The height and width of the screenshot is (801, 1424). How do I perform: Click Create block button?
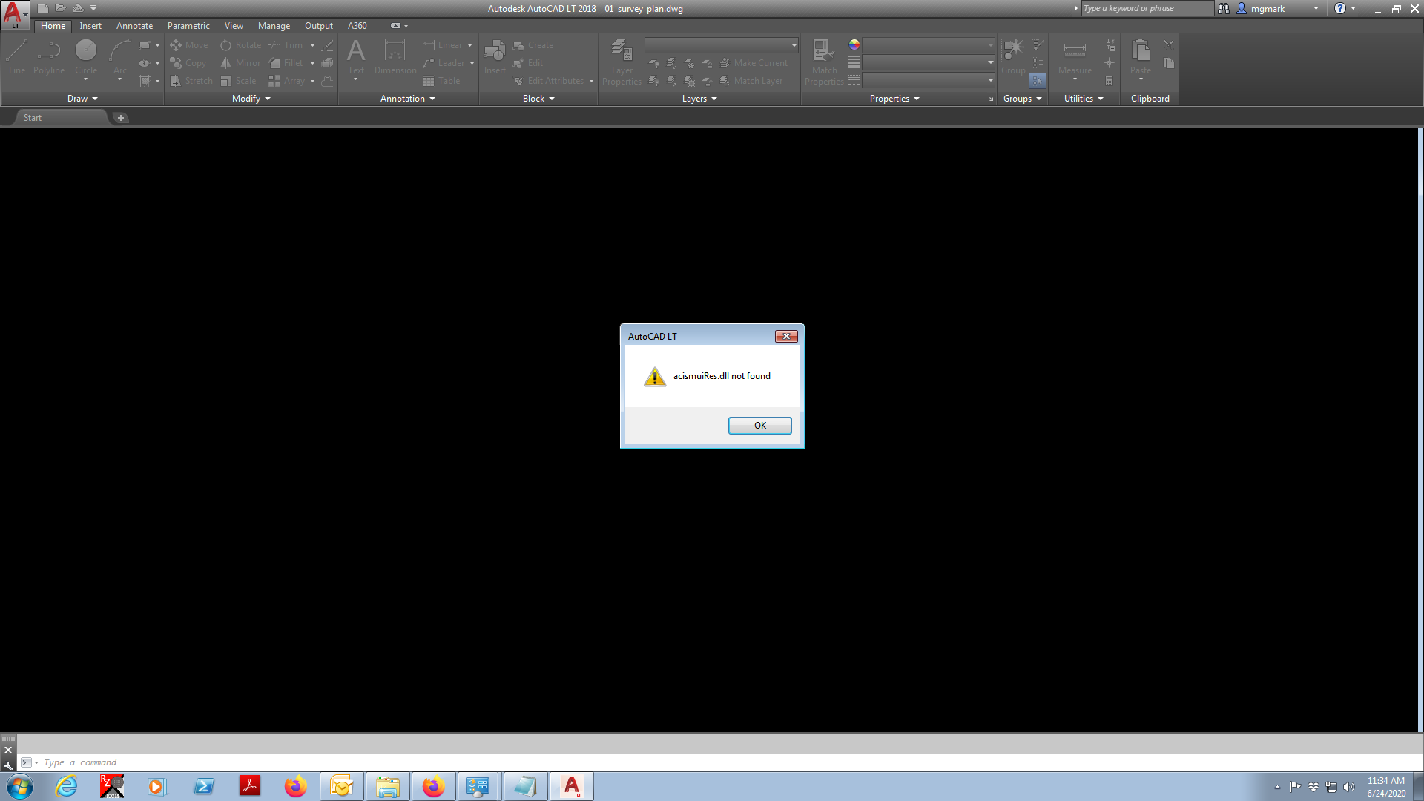[x=533, y=45]
